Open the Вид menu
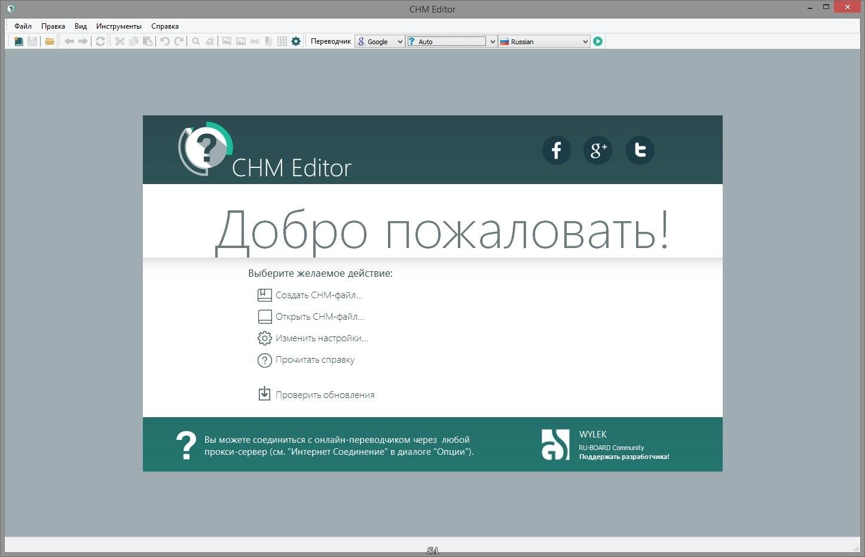This screenshot has width=865, height=557. coord(81,26)
